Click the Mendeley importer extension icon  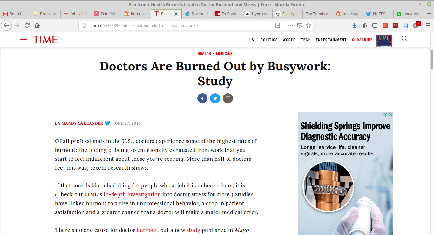395,25
